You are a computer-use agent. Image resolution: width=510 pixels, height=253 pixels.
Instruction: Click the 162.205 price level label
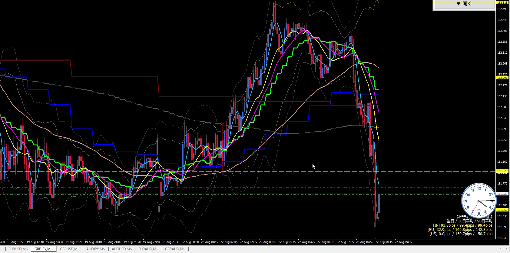tap(502, 78)
